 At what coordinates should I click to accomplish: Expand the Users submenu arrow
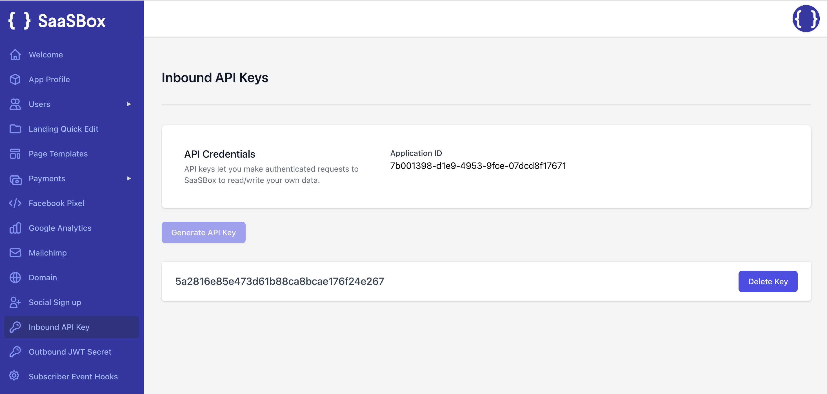[x=129, y=104]
